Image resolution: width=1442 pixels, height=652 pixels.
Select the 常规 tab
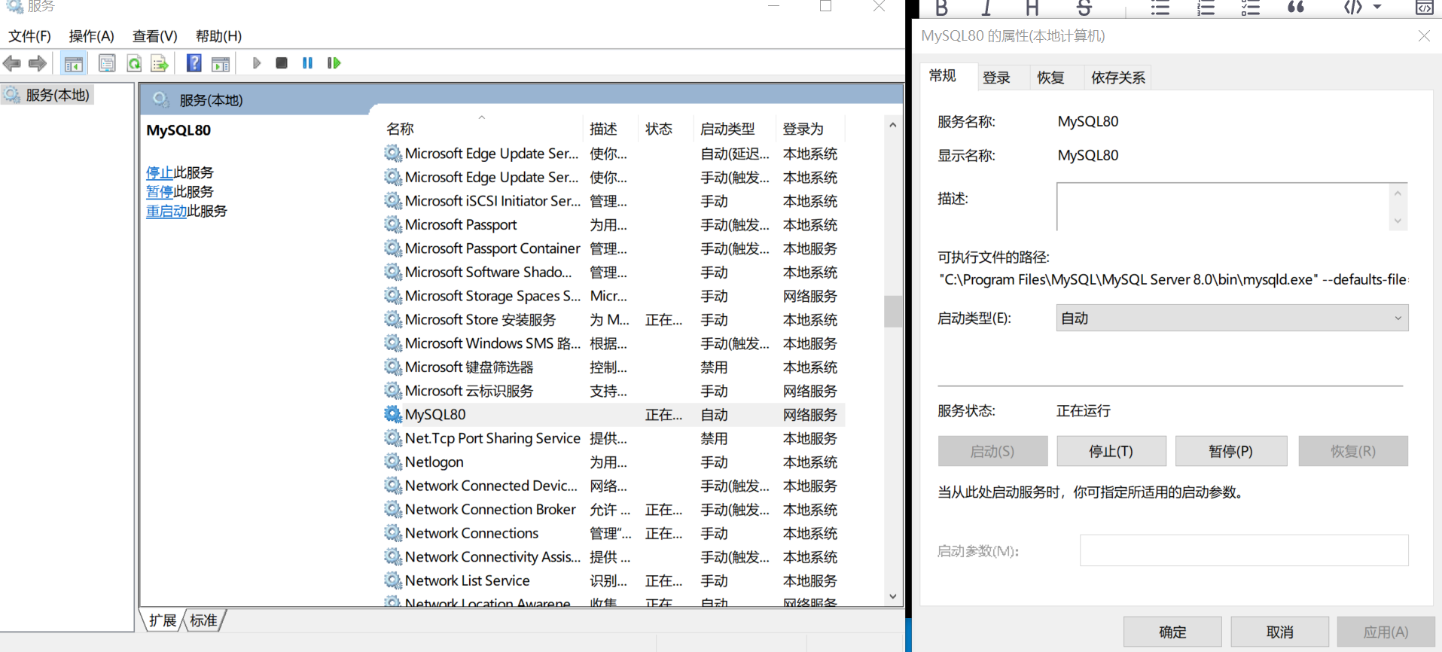click(943, 75)
